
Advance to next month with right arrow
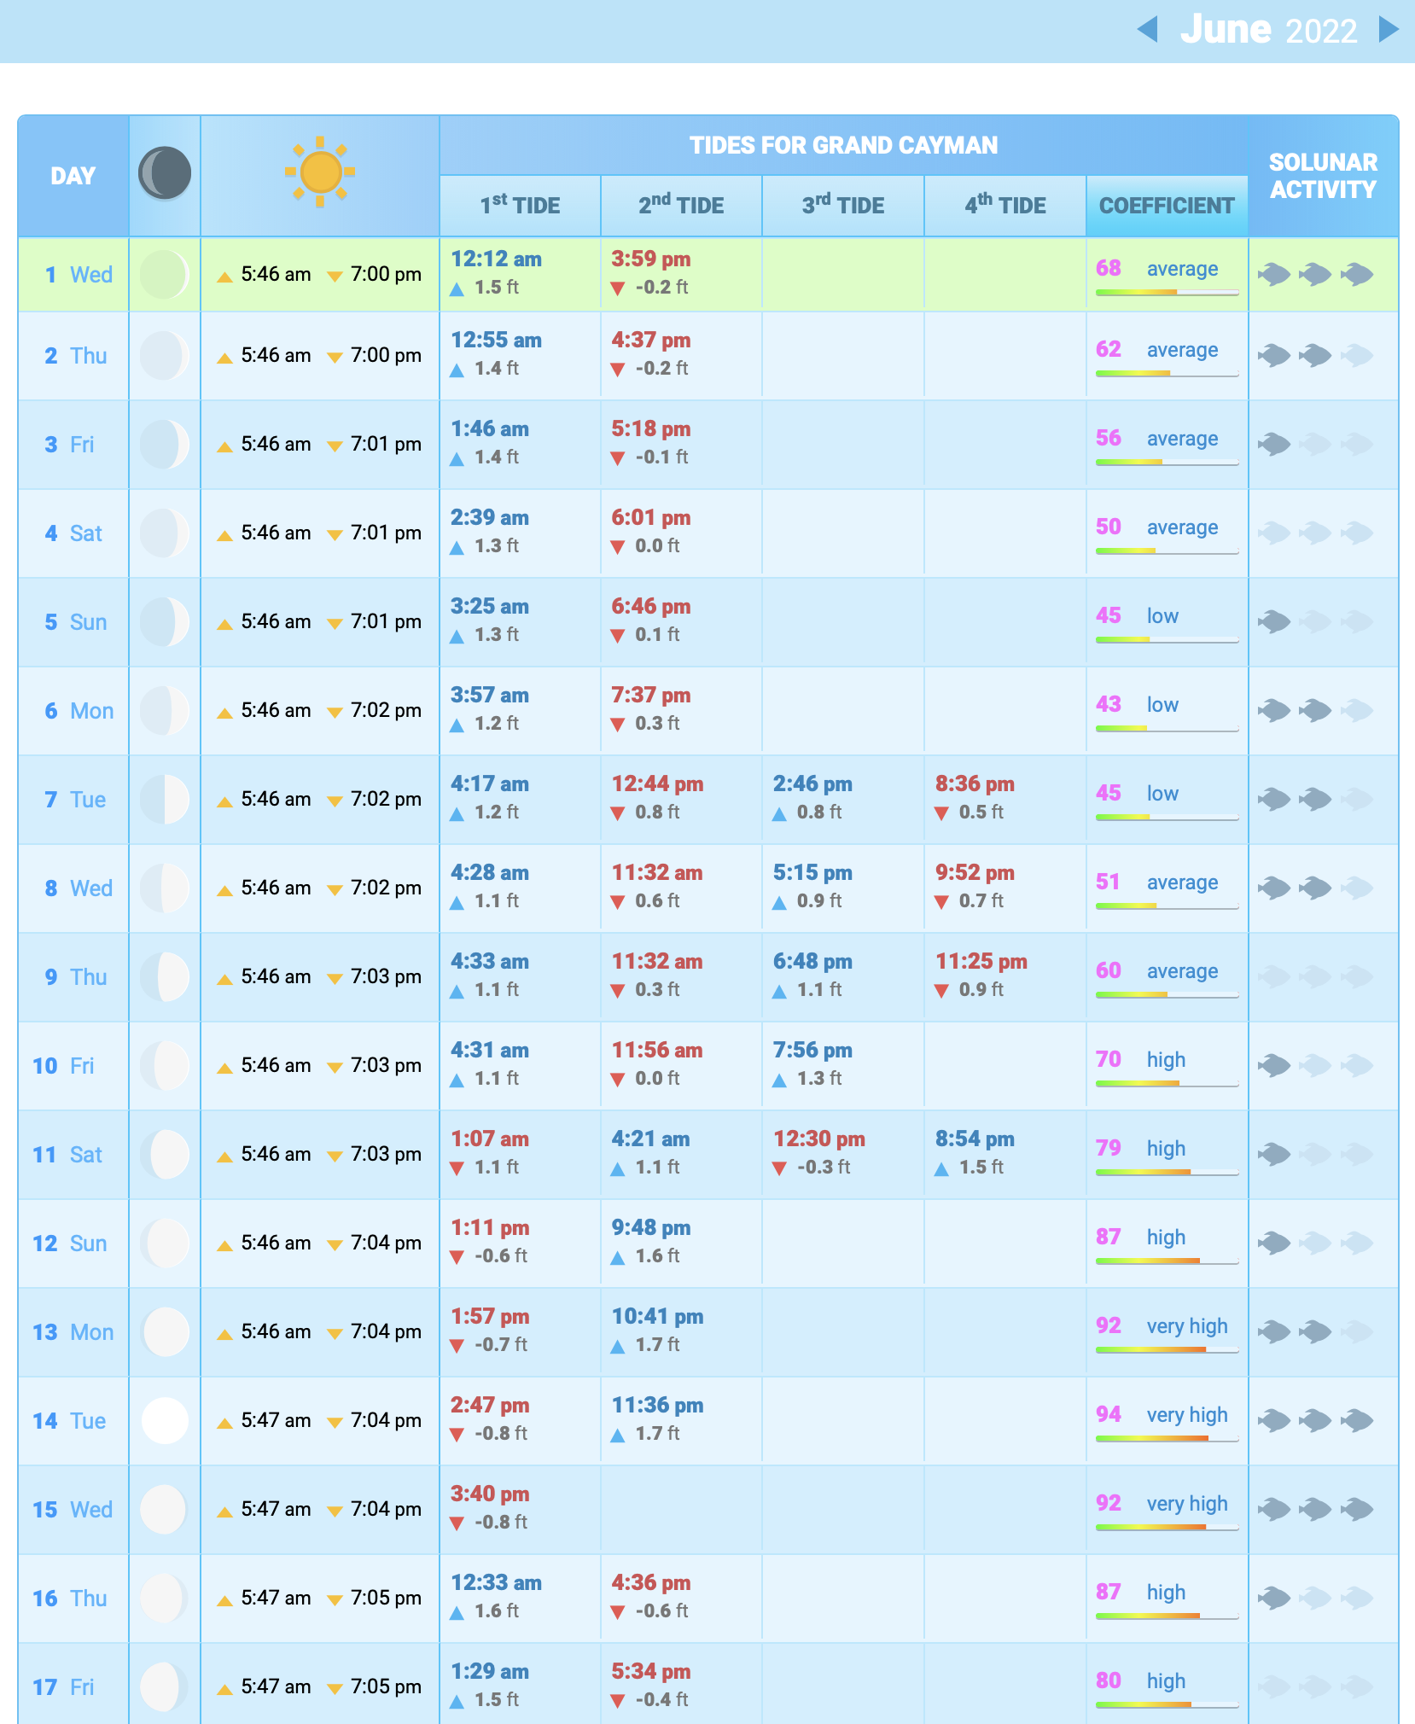point(1389,30)
